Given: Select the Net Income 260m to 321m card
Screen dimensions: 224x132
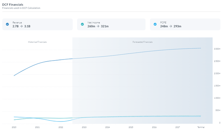Looking at the screenshot, I should [x=111, y=24].
